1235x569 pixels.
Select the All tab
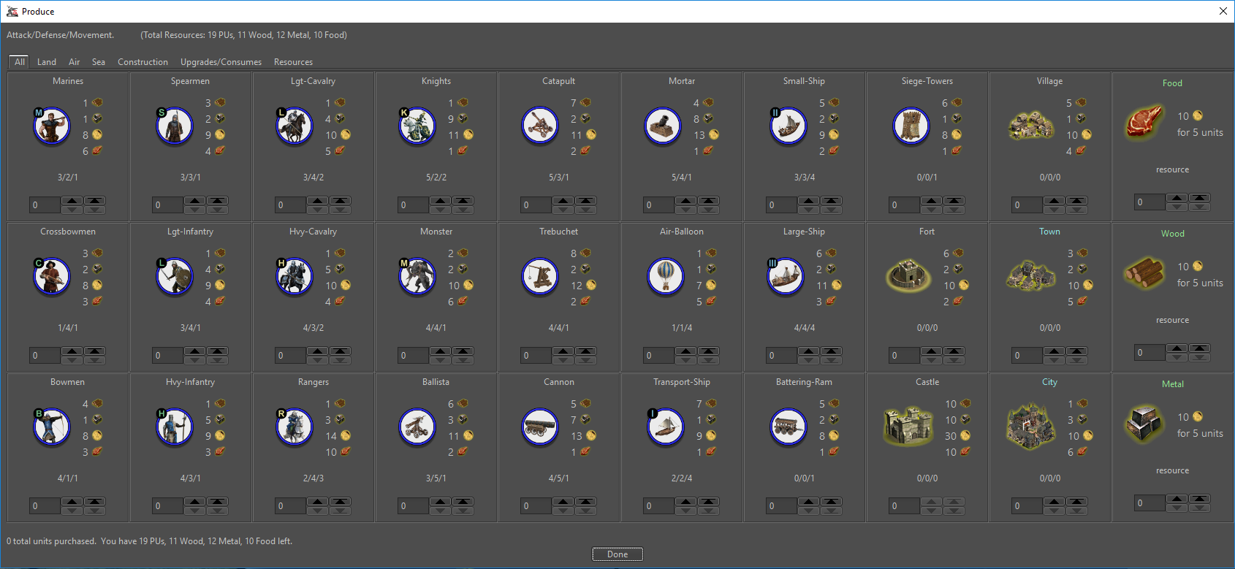pyautogui.click(x=20, y=62)
